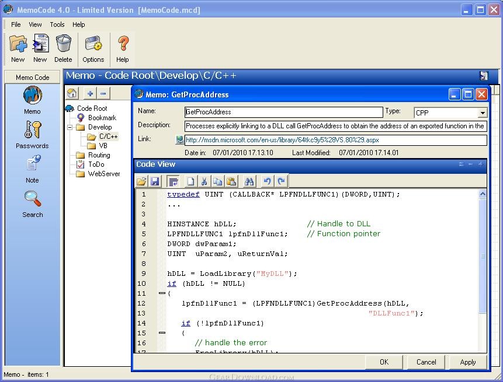Click the Paste clipboard icon
The image size is (503, 382).
231,181
